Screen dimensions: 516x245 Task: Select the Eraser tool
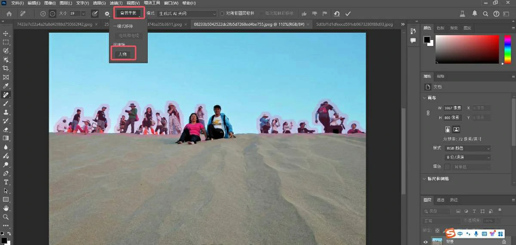click(6, 129)
